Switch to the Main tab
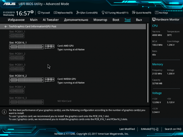183x137 pixels. click(x=34, y=20)
